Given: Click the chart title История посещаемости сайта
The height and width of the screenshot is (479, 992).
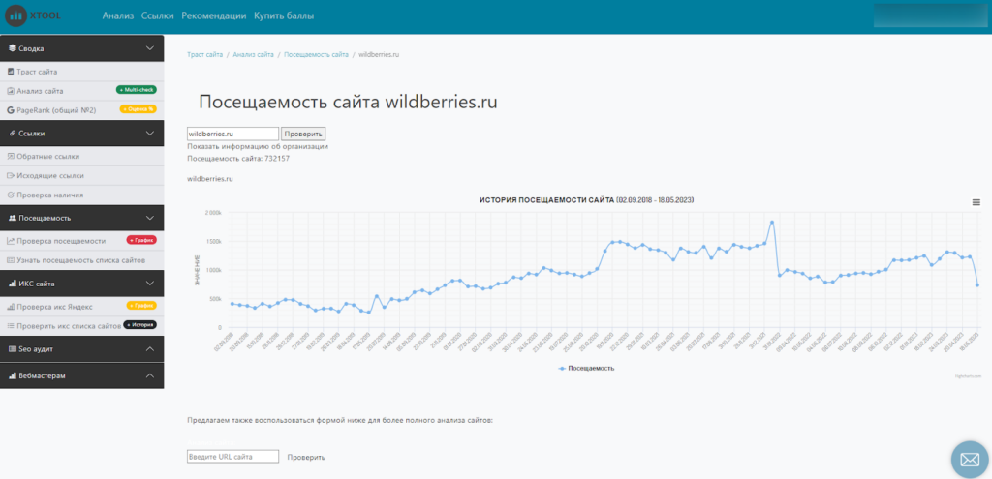Looking at the screenshot, I should 587,200.
